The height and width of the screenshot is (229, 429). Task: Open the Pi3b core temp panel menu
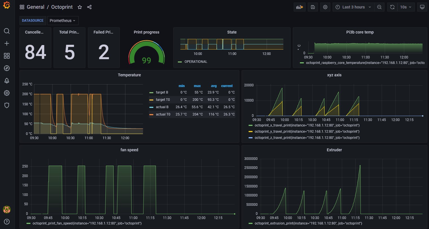pos(360,32)
